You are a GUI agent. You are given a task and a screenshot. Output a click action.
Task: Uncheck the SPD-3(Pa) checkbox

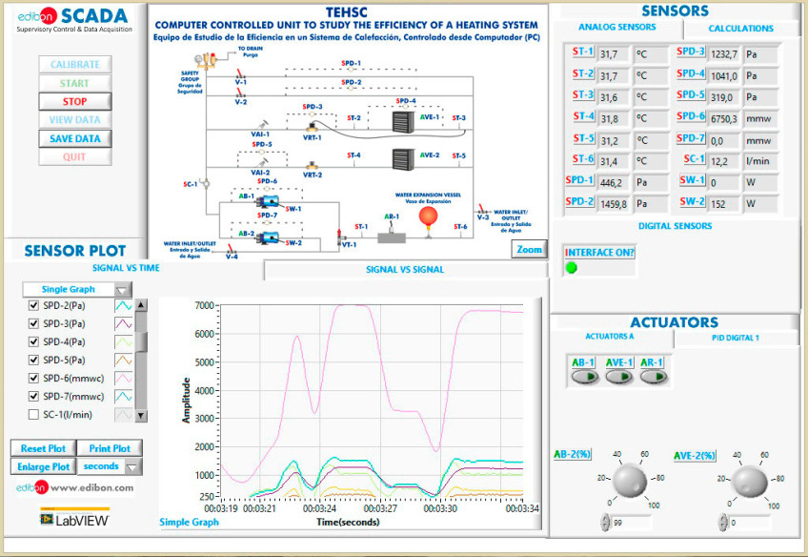coord(34,323)
